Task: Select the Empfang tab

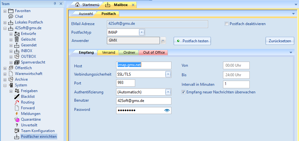Action: click(87, 52)
